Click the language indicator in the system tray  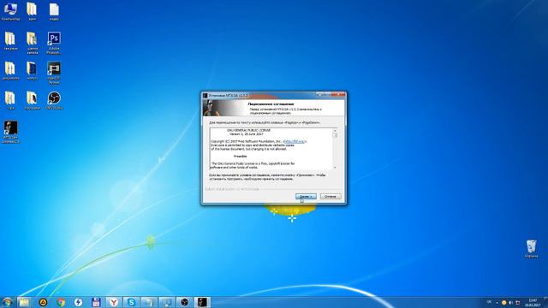(x=489, y=302)
